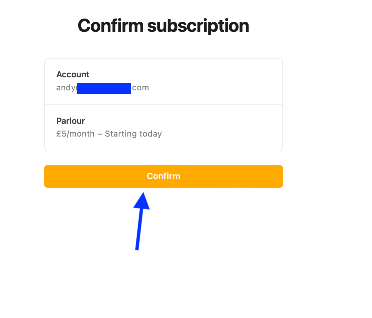Click the blue arrow's shaft
This screenshot has width=372, height=318.
click(139, 229)
